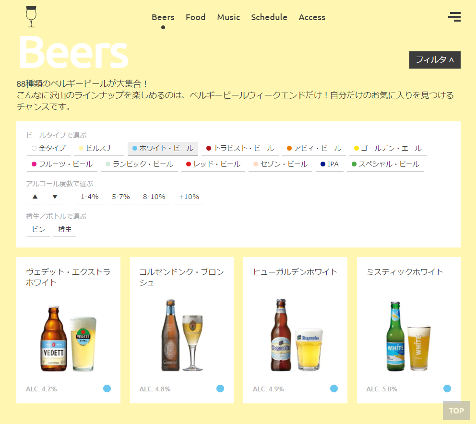Toggle the ホワイト・ビール type filter
476x424 pixels.
click(163, 148)
